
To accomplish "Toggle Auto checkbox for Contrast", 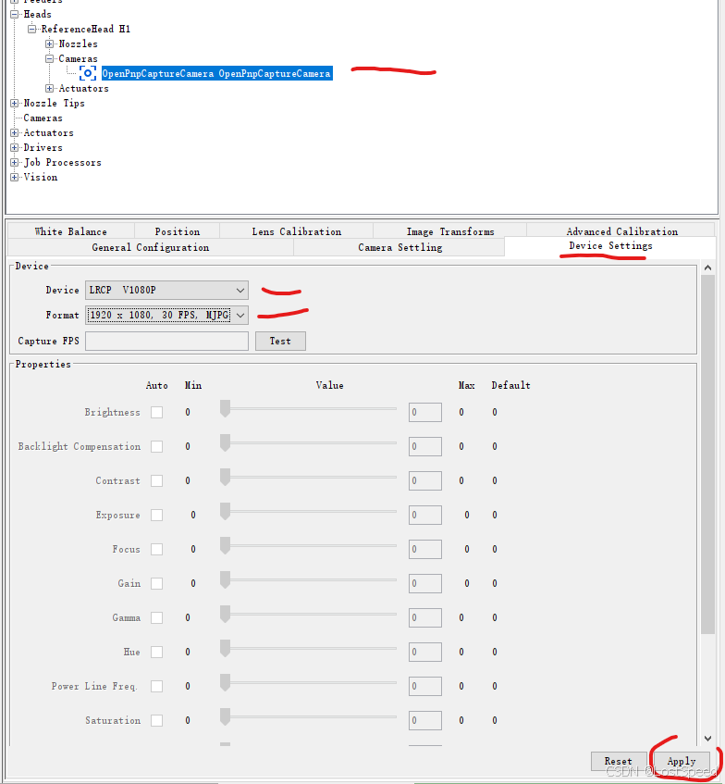I will click(x=157, y=480).
